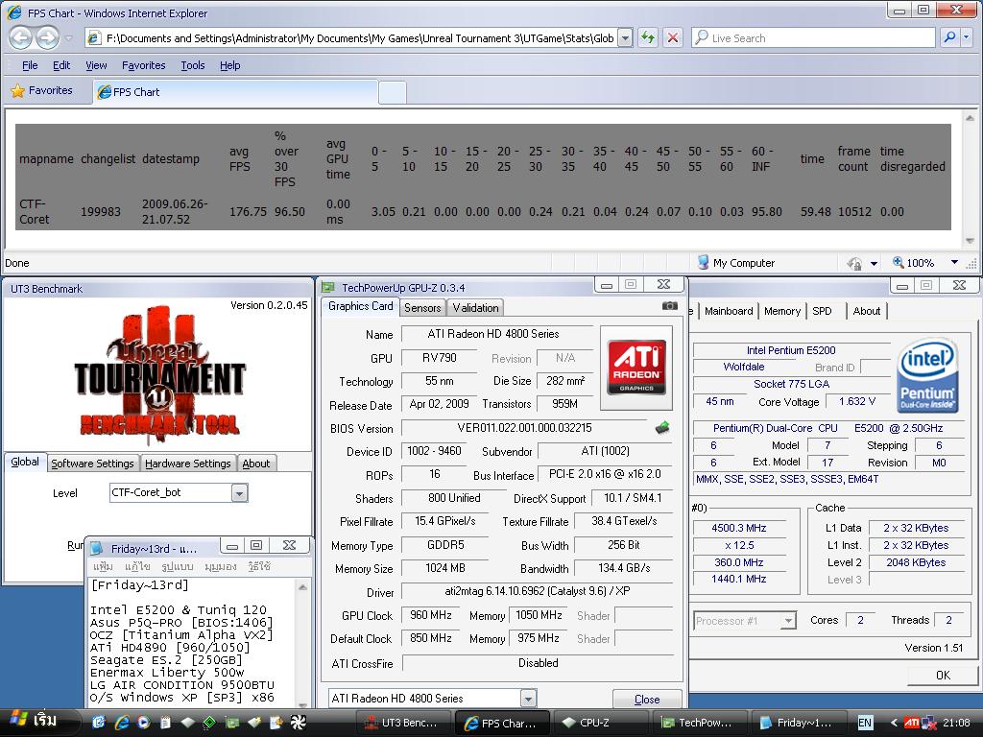This screenshot has width=983, height=737.
Task: Open the View menu in Internet Explorer
Action: coord(96,65)
